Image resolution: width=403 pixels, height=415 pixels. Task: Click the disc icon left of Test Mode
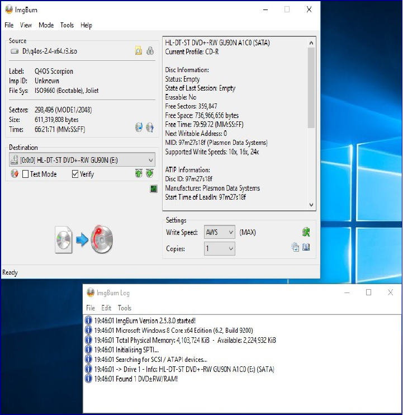15,174
